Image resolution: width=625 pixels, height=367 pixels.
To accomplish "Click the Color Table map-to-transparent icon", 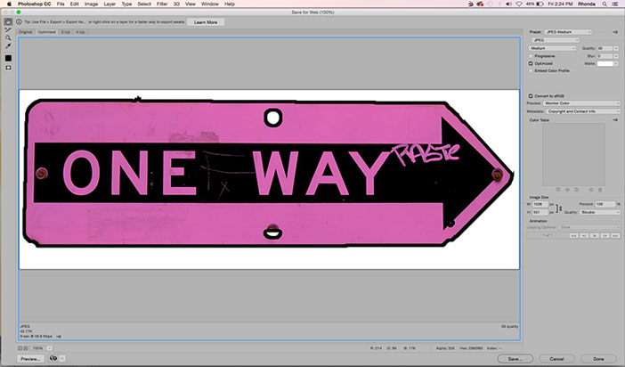I will (558, 190).
